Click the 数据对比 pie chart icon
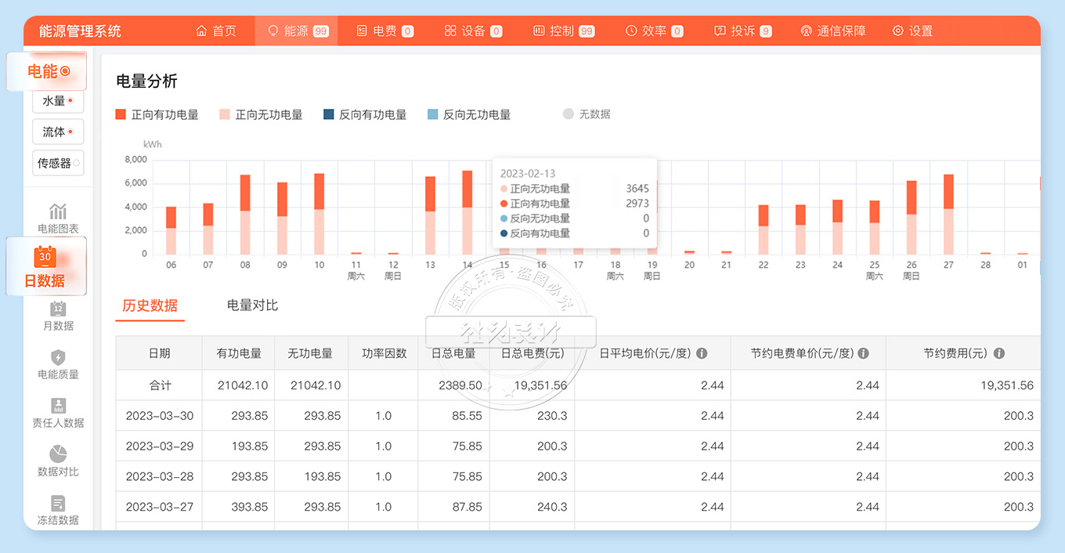 58,454
